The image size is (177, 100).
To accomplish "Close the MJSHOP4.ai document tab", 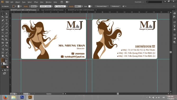I will point(38,10).
